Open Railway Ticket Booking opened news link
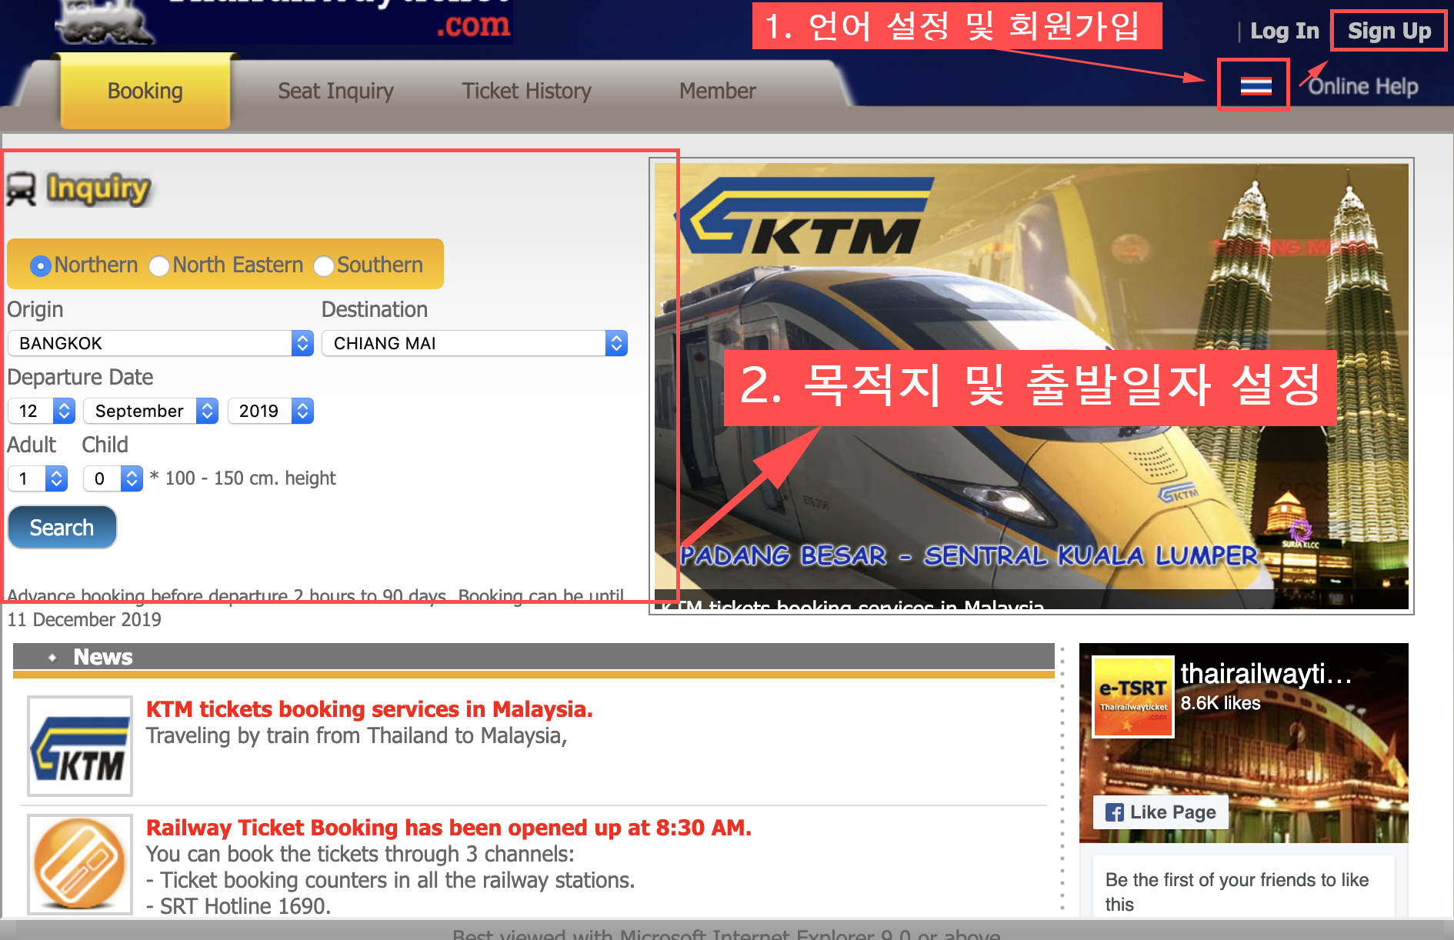Viewport: 1454px width, 940px height. 449,828
